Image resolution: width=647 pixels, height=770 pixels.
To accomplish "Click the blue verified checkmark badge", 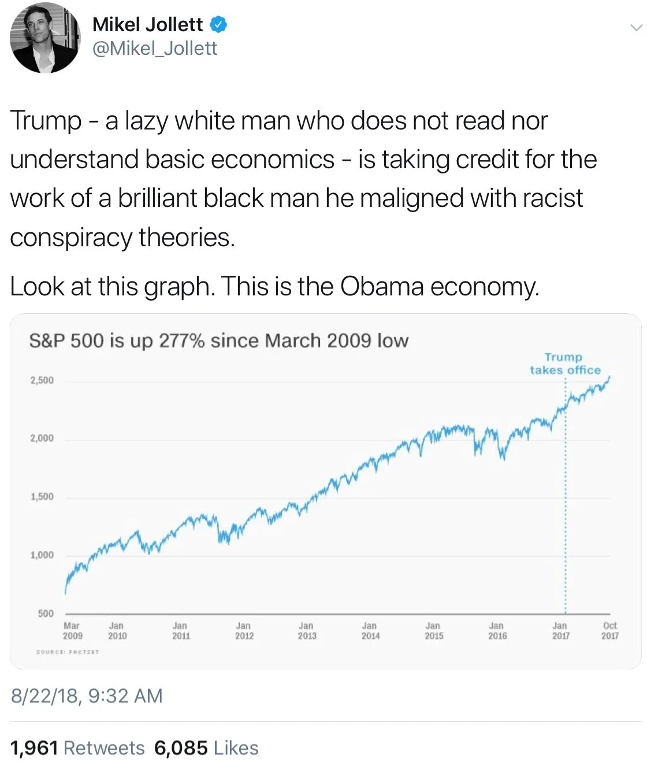I will click(218, 24).
